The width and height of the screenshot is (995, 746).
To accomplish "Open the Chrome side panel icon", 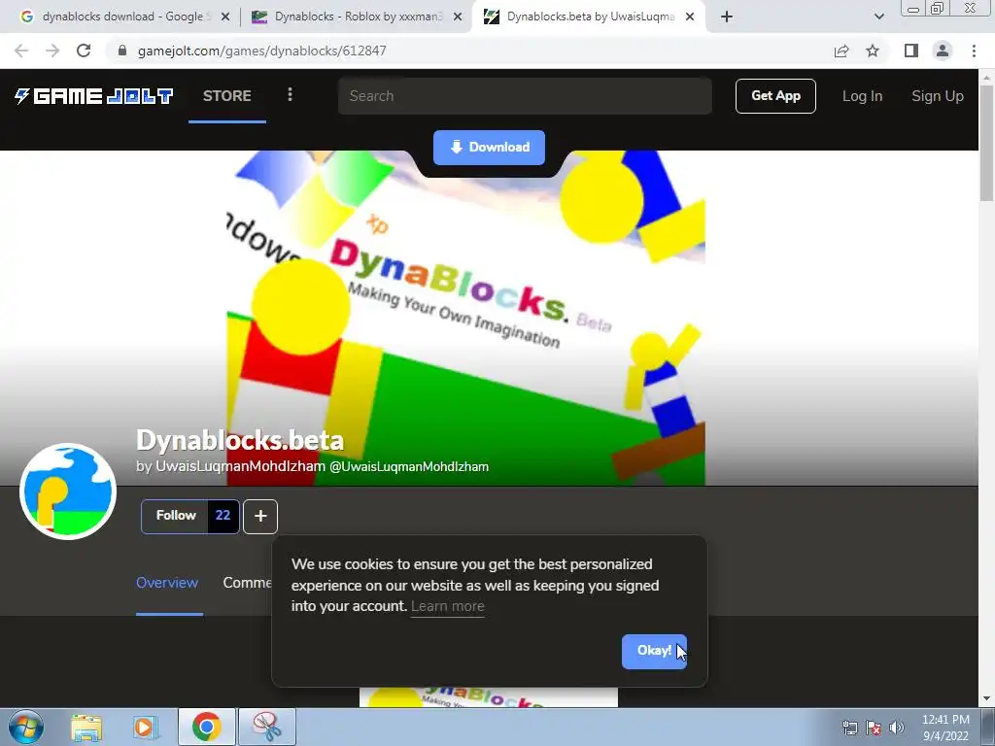I will (x=911, y=51).
